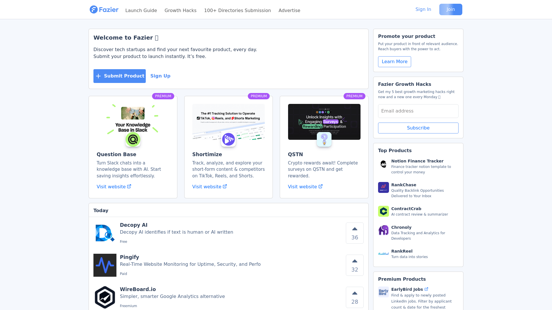Click Notion Finance Tracker avatar icon
The height and width of the screenshot is (310, 552).
coord(383,164)
